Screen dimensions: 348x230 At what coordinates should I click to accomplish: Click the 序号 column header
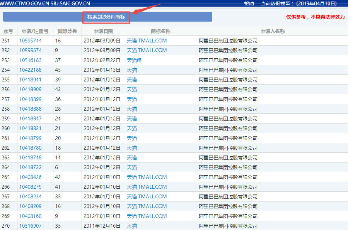[8, 31]
